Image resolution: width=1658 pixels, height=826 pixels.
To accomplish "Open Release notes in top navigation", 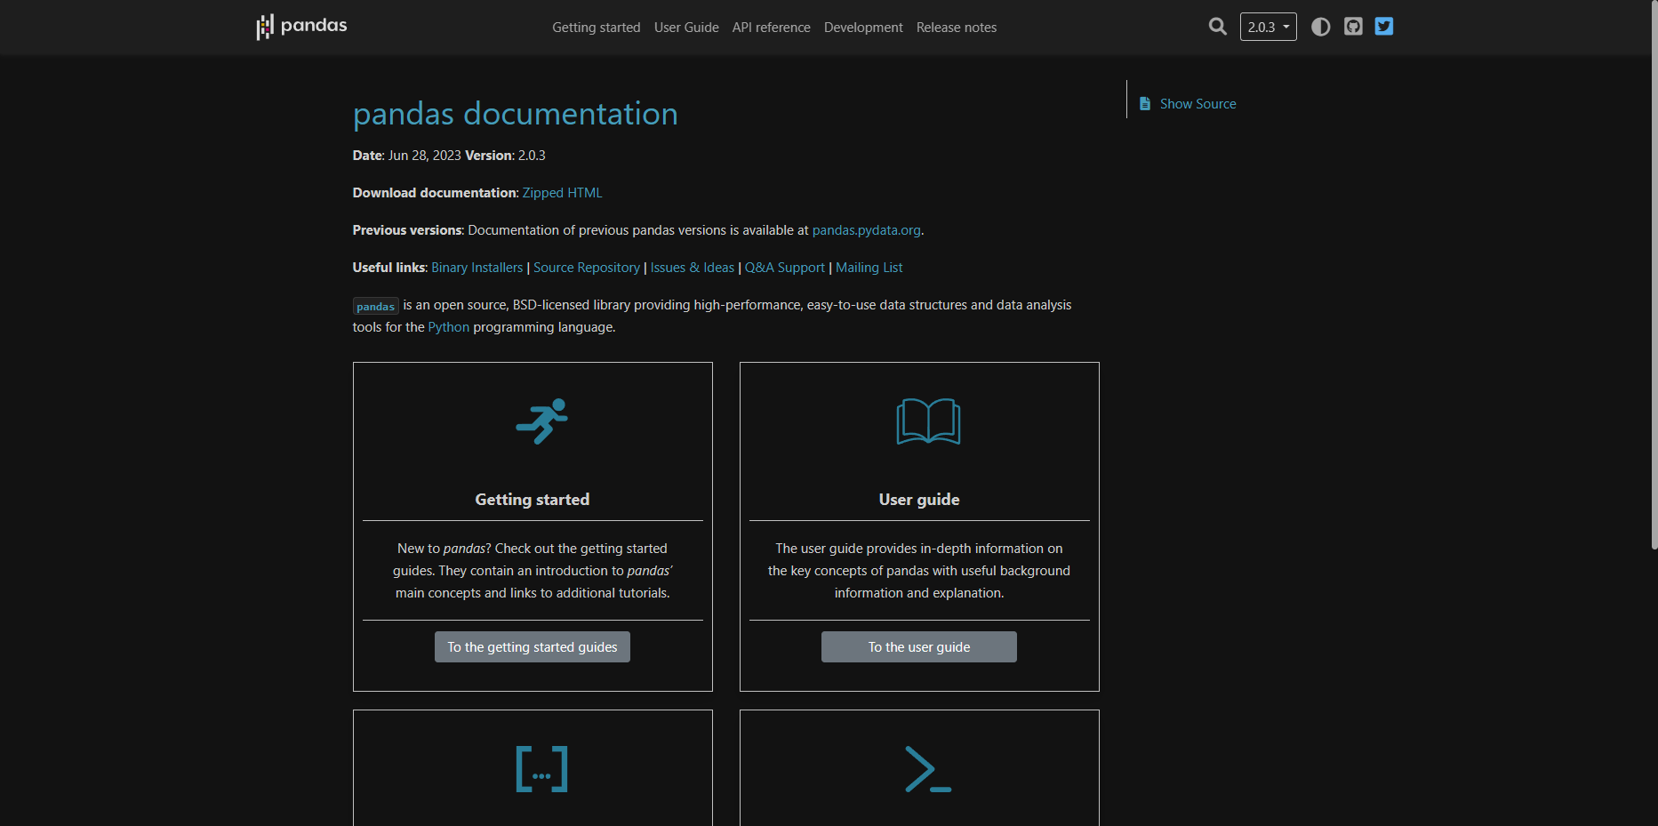I will [957, 28].
